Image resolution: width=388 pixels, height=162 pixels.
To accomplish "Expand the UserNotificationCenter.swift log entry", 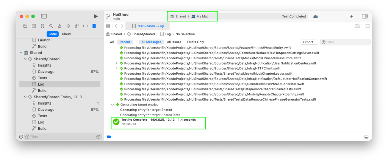I will [117, 63].
